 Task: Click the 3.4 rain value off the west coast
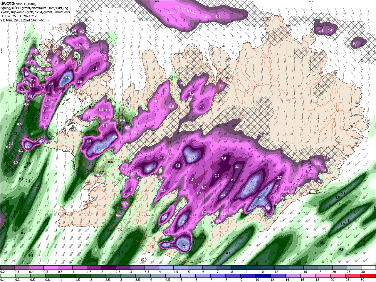pos(37,186)
